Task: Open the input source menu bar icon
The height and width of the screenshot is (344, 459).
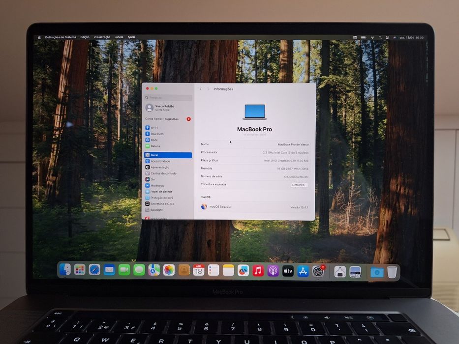Action: (355, 37)
